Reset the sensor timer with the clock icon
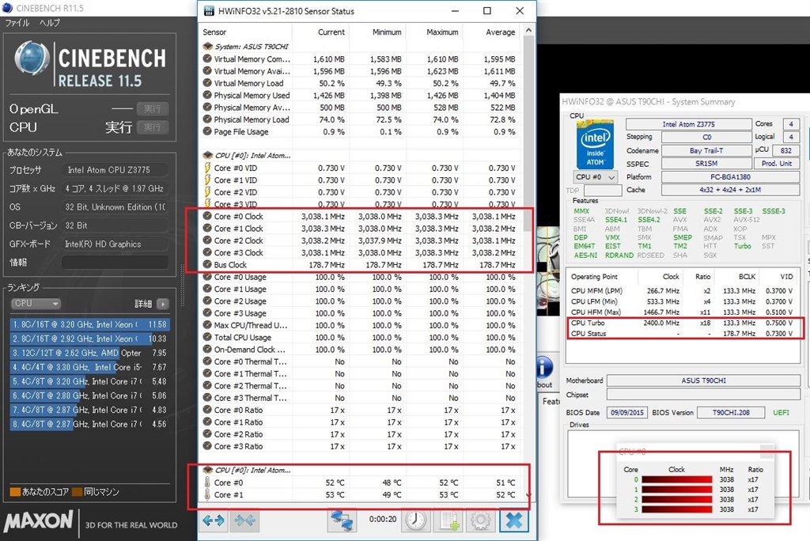810x541 pixels. (416, 520)
